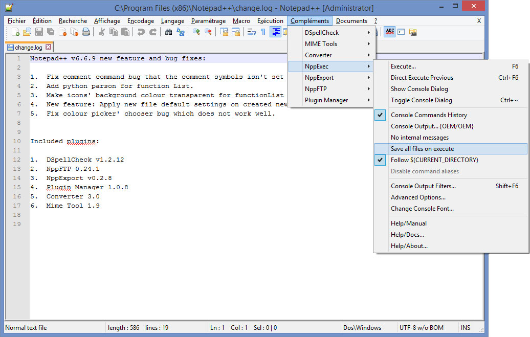This screenshot has height=337, width=530.
Task: Choose Execute... from NppExec menu
Action: tap(451, 66)
